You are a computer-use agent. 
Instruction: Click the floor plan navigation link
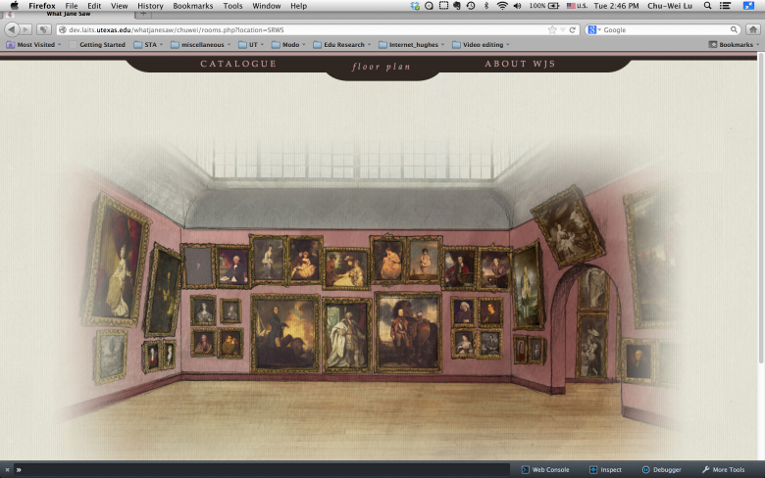382,67
